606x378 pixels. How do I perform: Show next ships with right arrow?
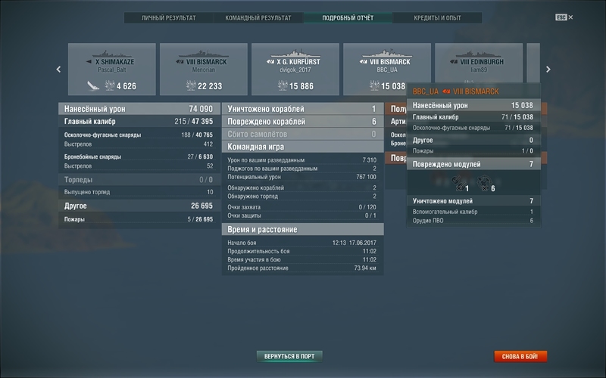tap(548, 70)
